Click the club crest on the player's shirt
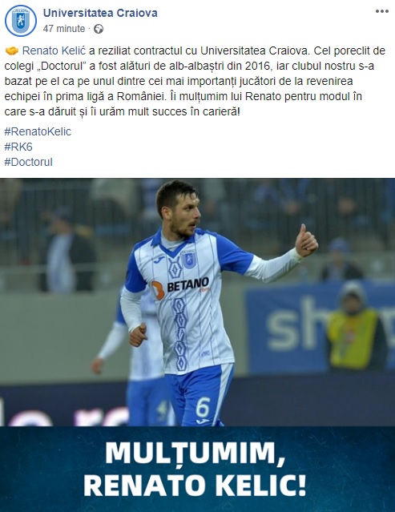This screenshot has width=395, height=512. (188, 260)
